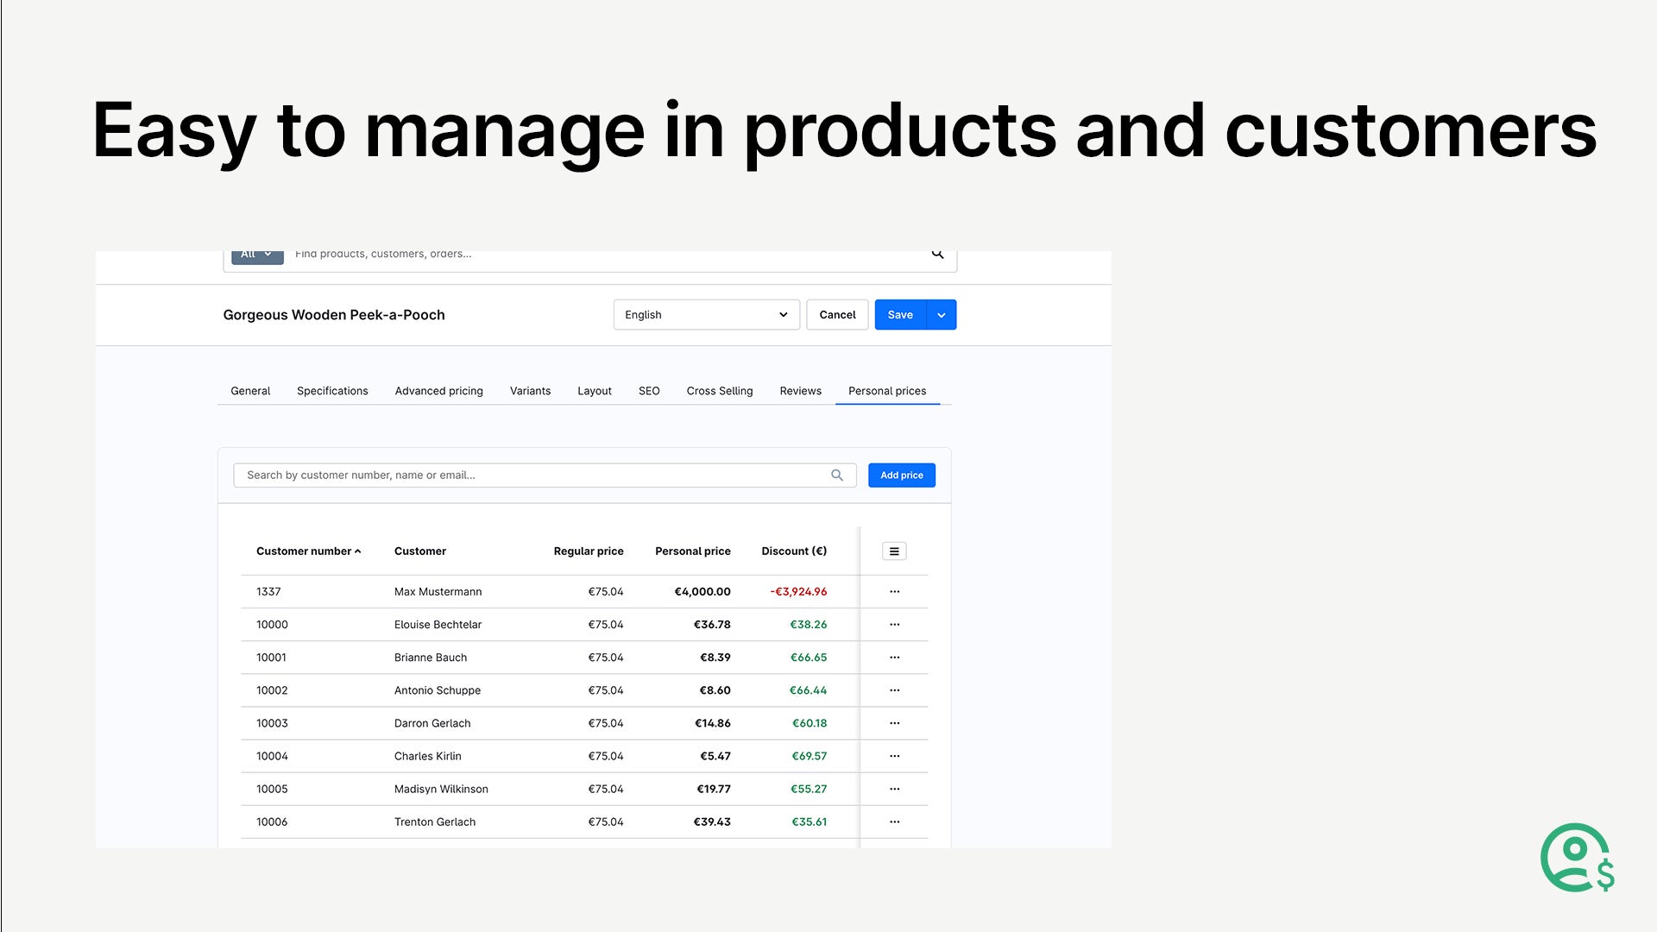Click personal price €19.77
The width and height of the screenshot is (1657, 932).
coord(714,789)
